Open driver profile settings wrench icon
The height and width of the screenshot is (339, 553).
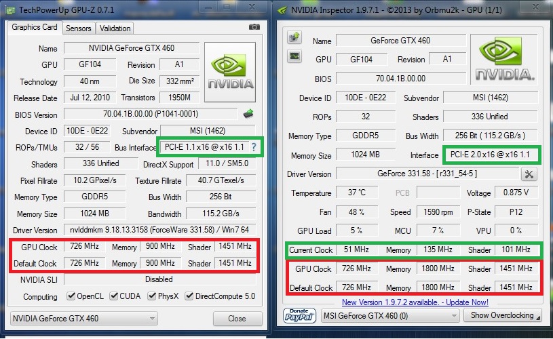coord(527,174)
